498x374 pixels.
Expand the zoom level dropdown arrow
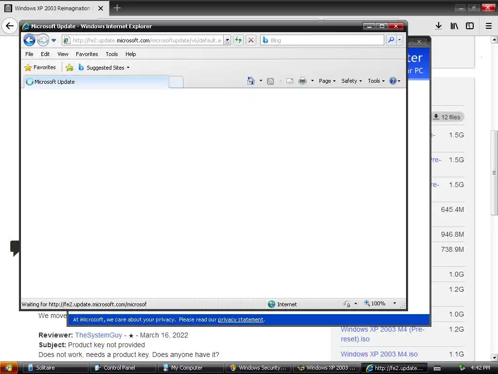(x=394, y=303)
